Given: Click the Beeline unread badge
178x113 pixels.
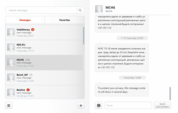Looking at the screenshot, I should point(28,90).
